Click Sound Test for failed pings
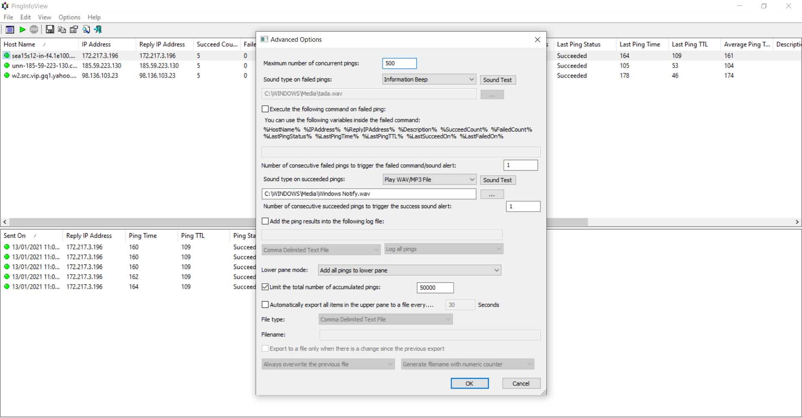Image resolution: width=802 pixels, height=418 pixels. coord(497,80)
